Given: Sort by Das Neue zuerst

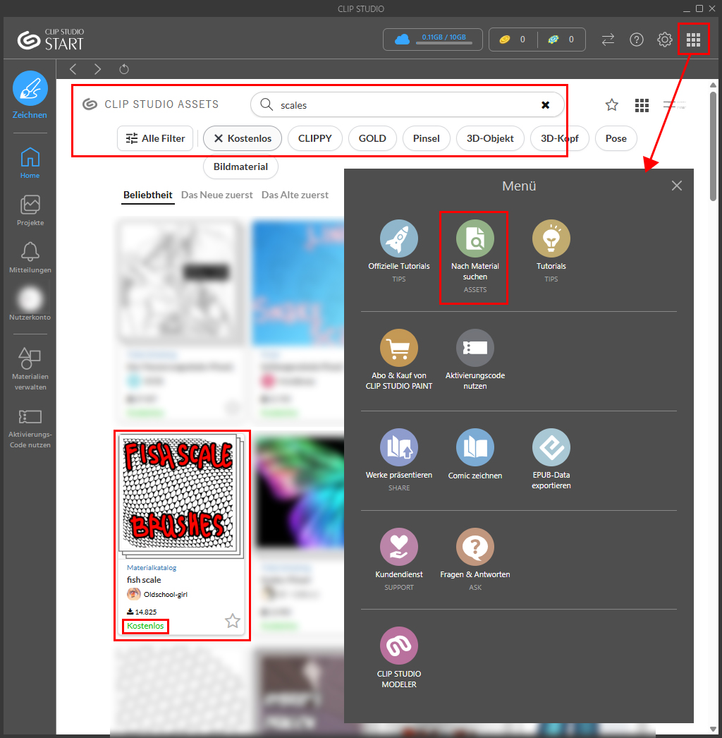Looking at the screenshot, I should 217,195.
